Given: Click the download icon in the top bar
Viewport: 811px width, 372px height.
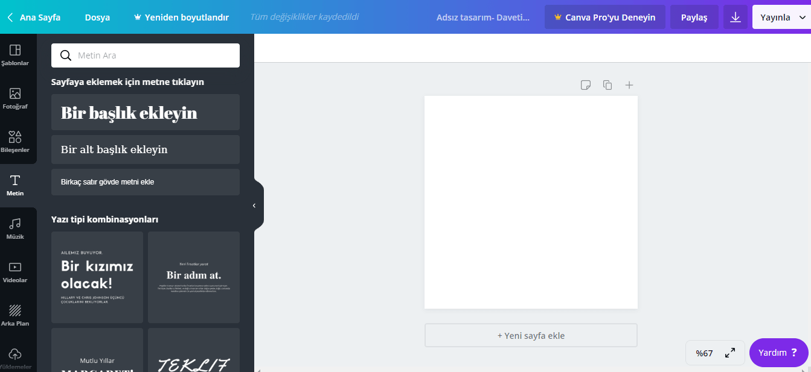Looking at the screenshot, I should [x=735, y=17].
